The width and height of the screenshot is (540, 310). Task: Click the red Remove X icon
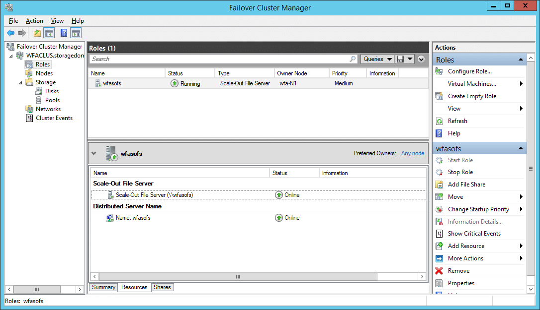pyautogui.click(x=439, y=271)
